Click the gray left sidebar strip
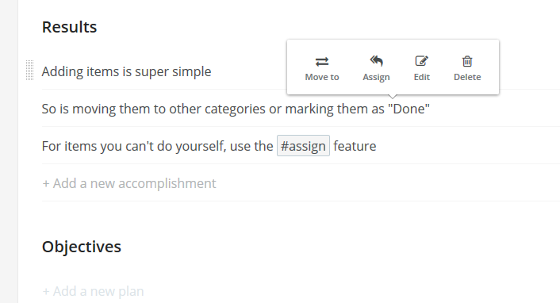This screenshot has width=560, height=303. tap(9, 151)
